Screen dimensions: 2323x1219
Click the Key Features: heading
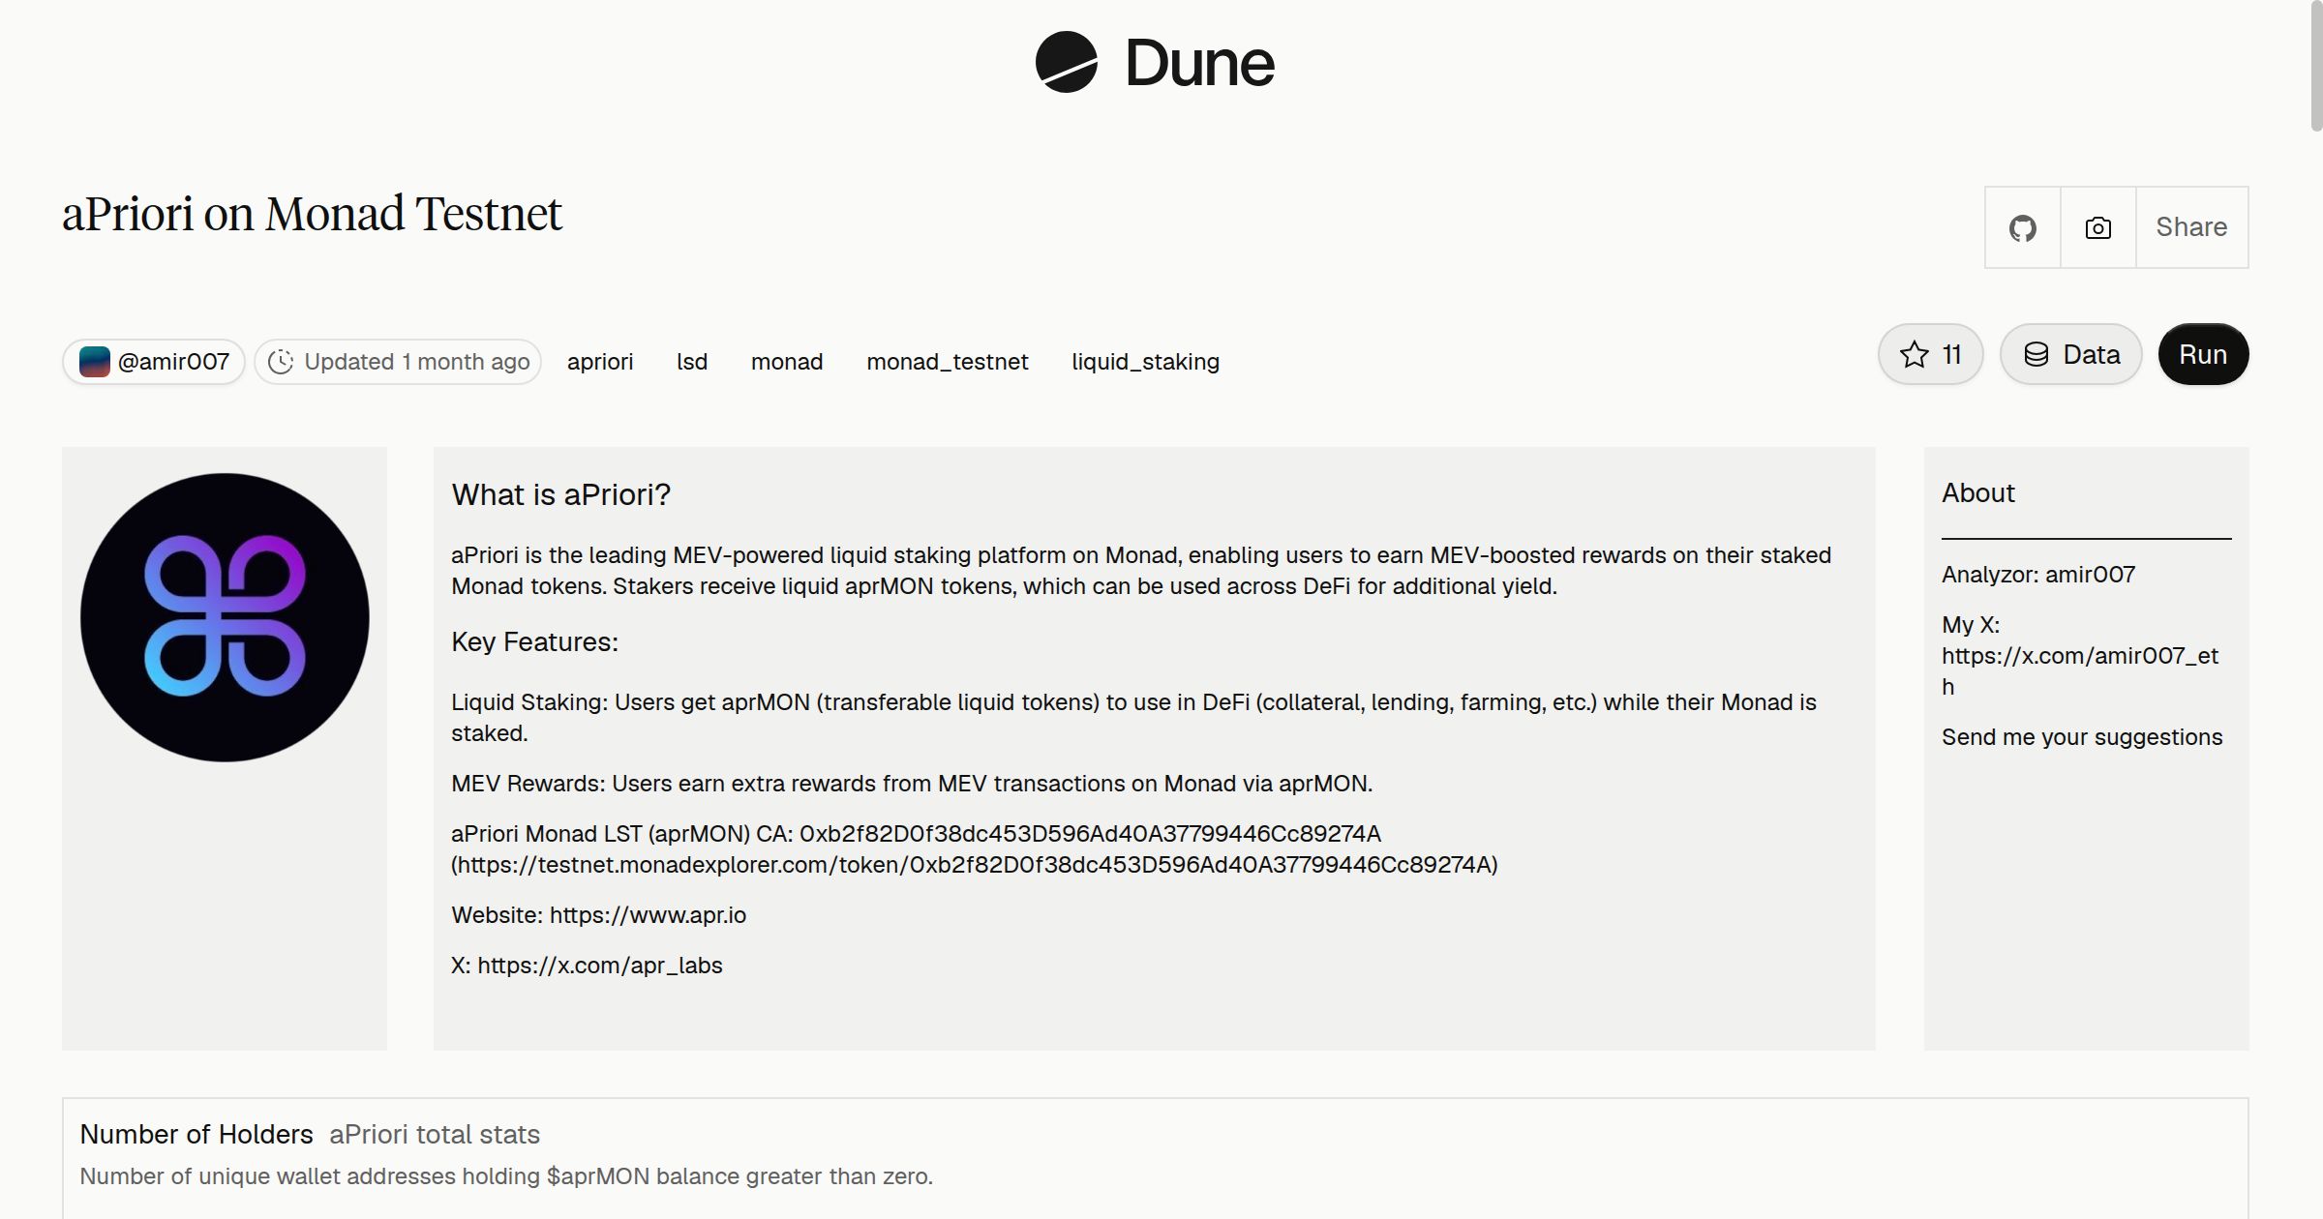click(534, 641)
